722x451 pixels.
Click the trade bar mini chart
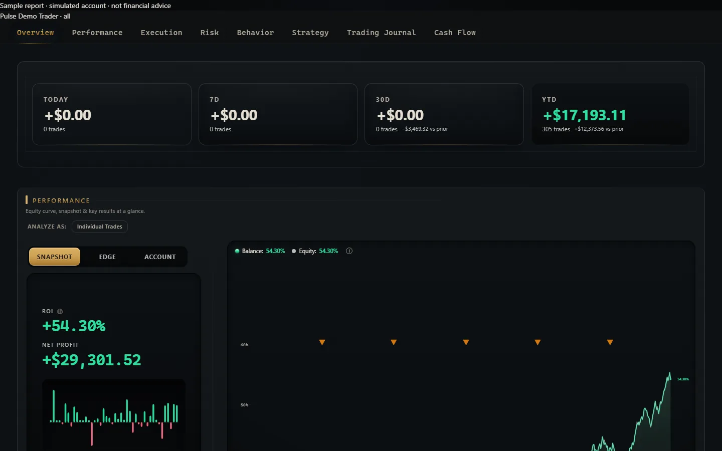tap(114, 415)
